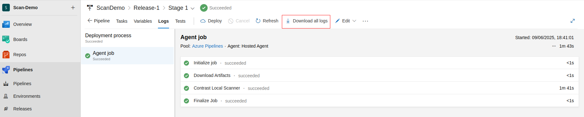Click the Started date and time text
The height and width of the screenshot is (117, 584).
tap(544, 38)
